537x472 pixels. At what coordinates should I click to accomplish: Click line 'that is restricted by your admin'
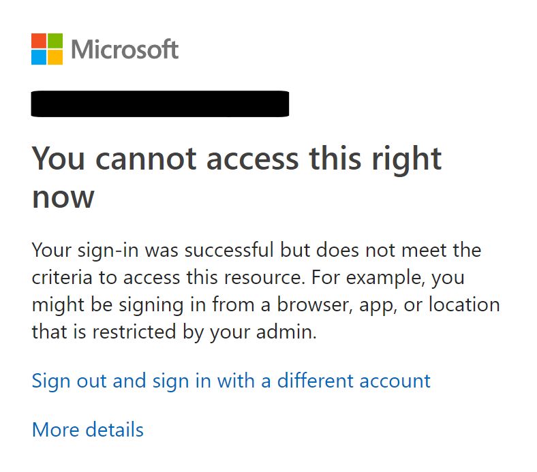click(174, 332)
